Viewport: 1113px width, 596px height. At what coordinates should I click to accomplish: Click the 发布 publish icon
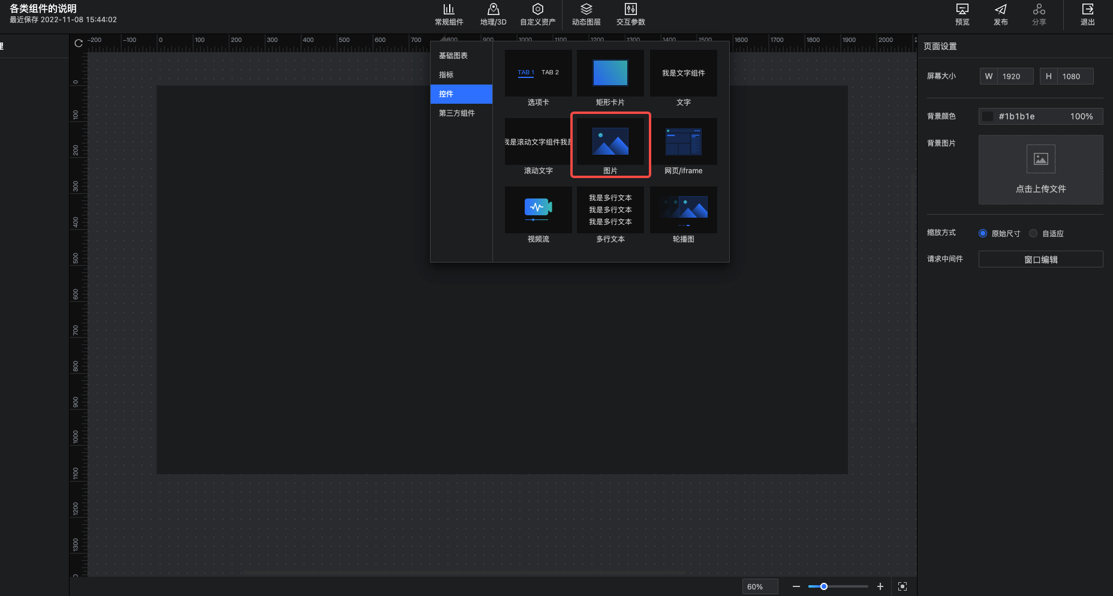tap(1000, 10)
